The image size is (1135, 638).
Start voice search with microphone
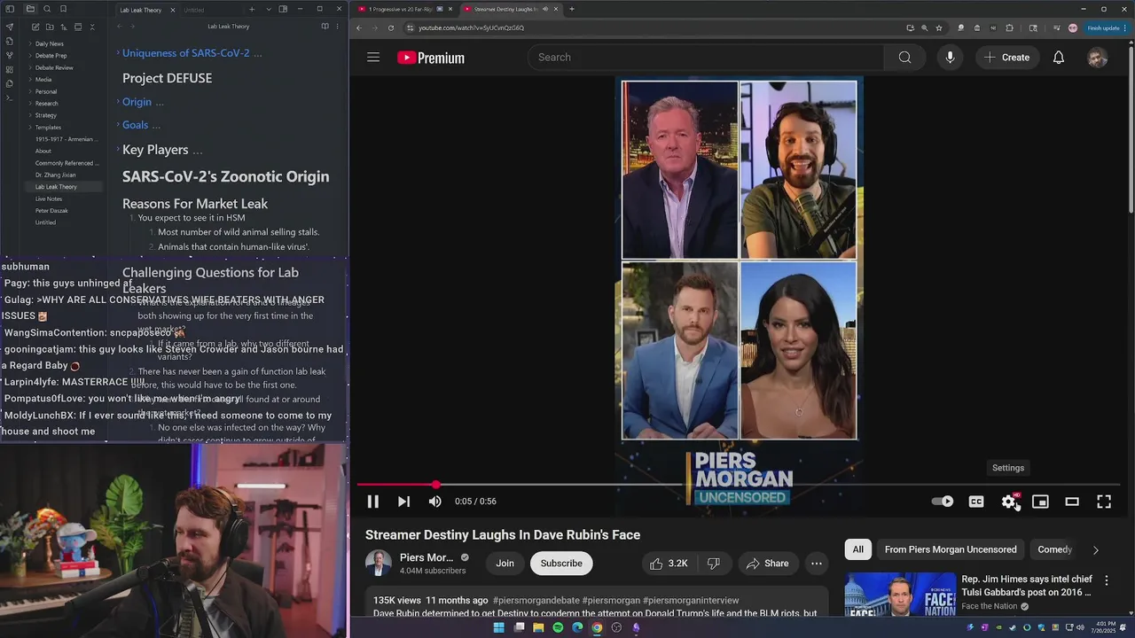[950, 58]
